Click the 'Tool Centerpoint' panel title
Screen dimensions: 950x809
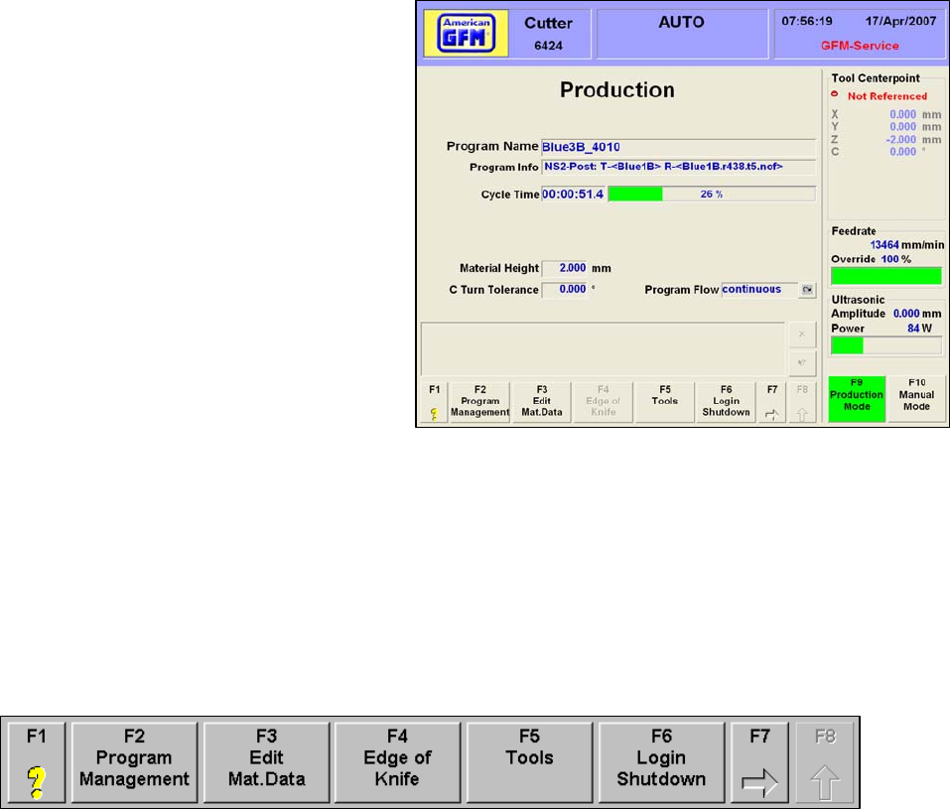pos(875,78)
